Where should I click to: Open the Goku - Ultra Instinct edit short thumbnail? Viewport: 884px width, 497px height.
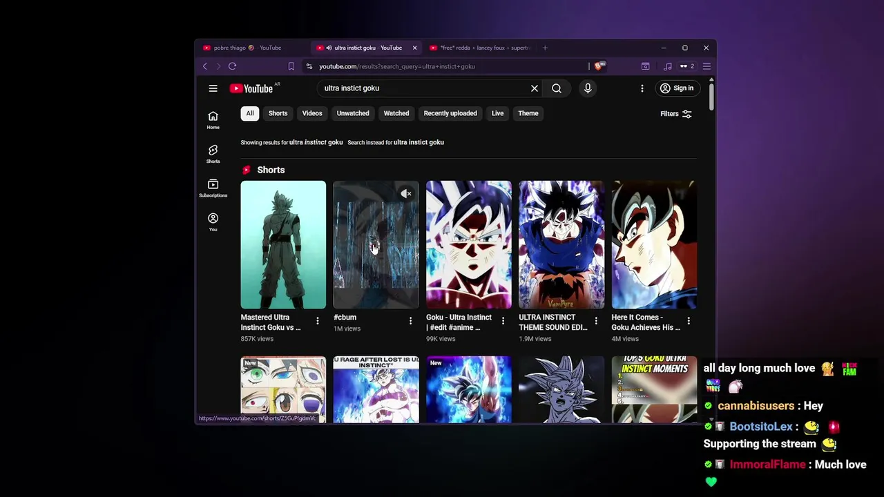click(468, 244)
